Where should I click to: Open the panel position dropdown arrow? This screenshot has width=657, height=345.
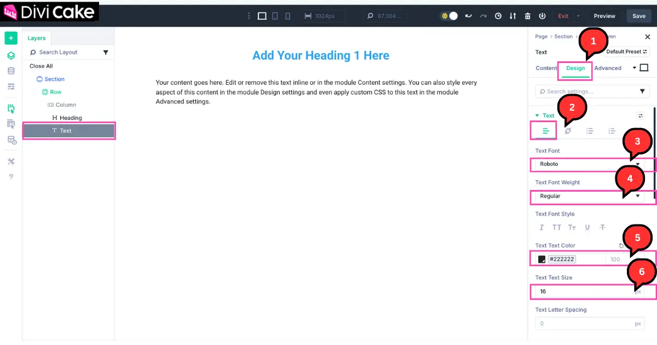click(635, 68)
